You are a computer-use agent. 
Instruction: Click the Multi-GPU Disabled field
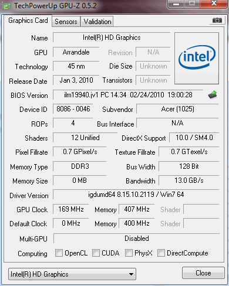[137, 239]
